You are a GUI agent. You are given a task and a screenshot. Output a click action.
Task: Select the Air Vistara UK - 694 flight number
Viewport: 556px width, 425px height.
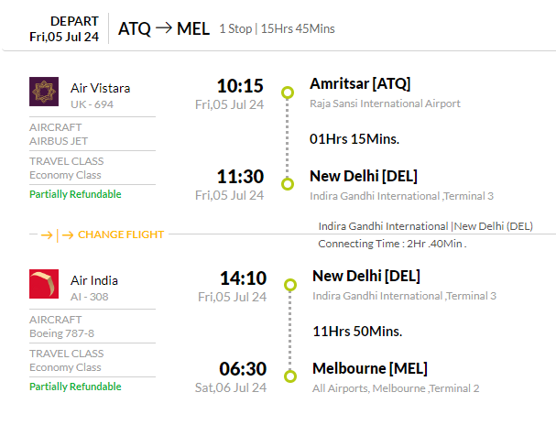click(92, 104)
